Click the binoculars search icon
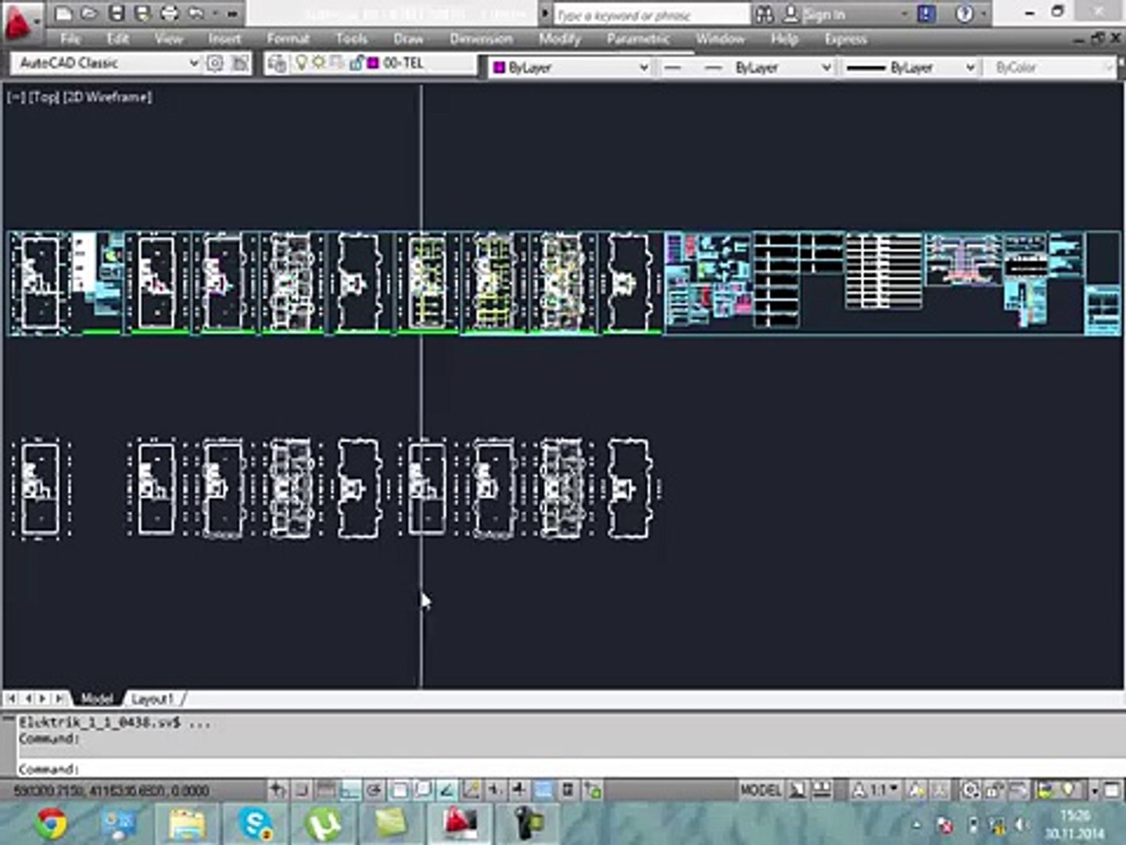Screen dimensions: 1126x845 pos(764,14)
